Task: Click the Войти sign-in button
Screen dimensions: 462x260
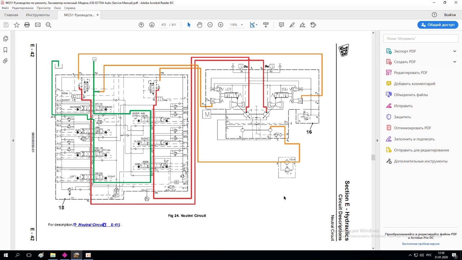Action: (x=450, y=15)
